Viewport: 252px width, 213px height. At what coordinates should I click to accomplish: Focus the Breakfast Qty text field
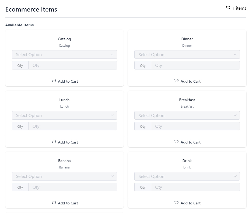pos(195,126)
